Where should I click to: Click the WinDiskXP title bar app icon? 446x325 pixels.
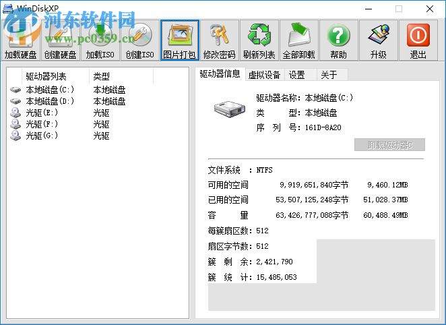(x=7, y=9)
